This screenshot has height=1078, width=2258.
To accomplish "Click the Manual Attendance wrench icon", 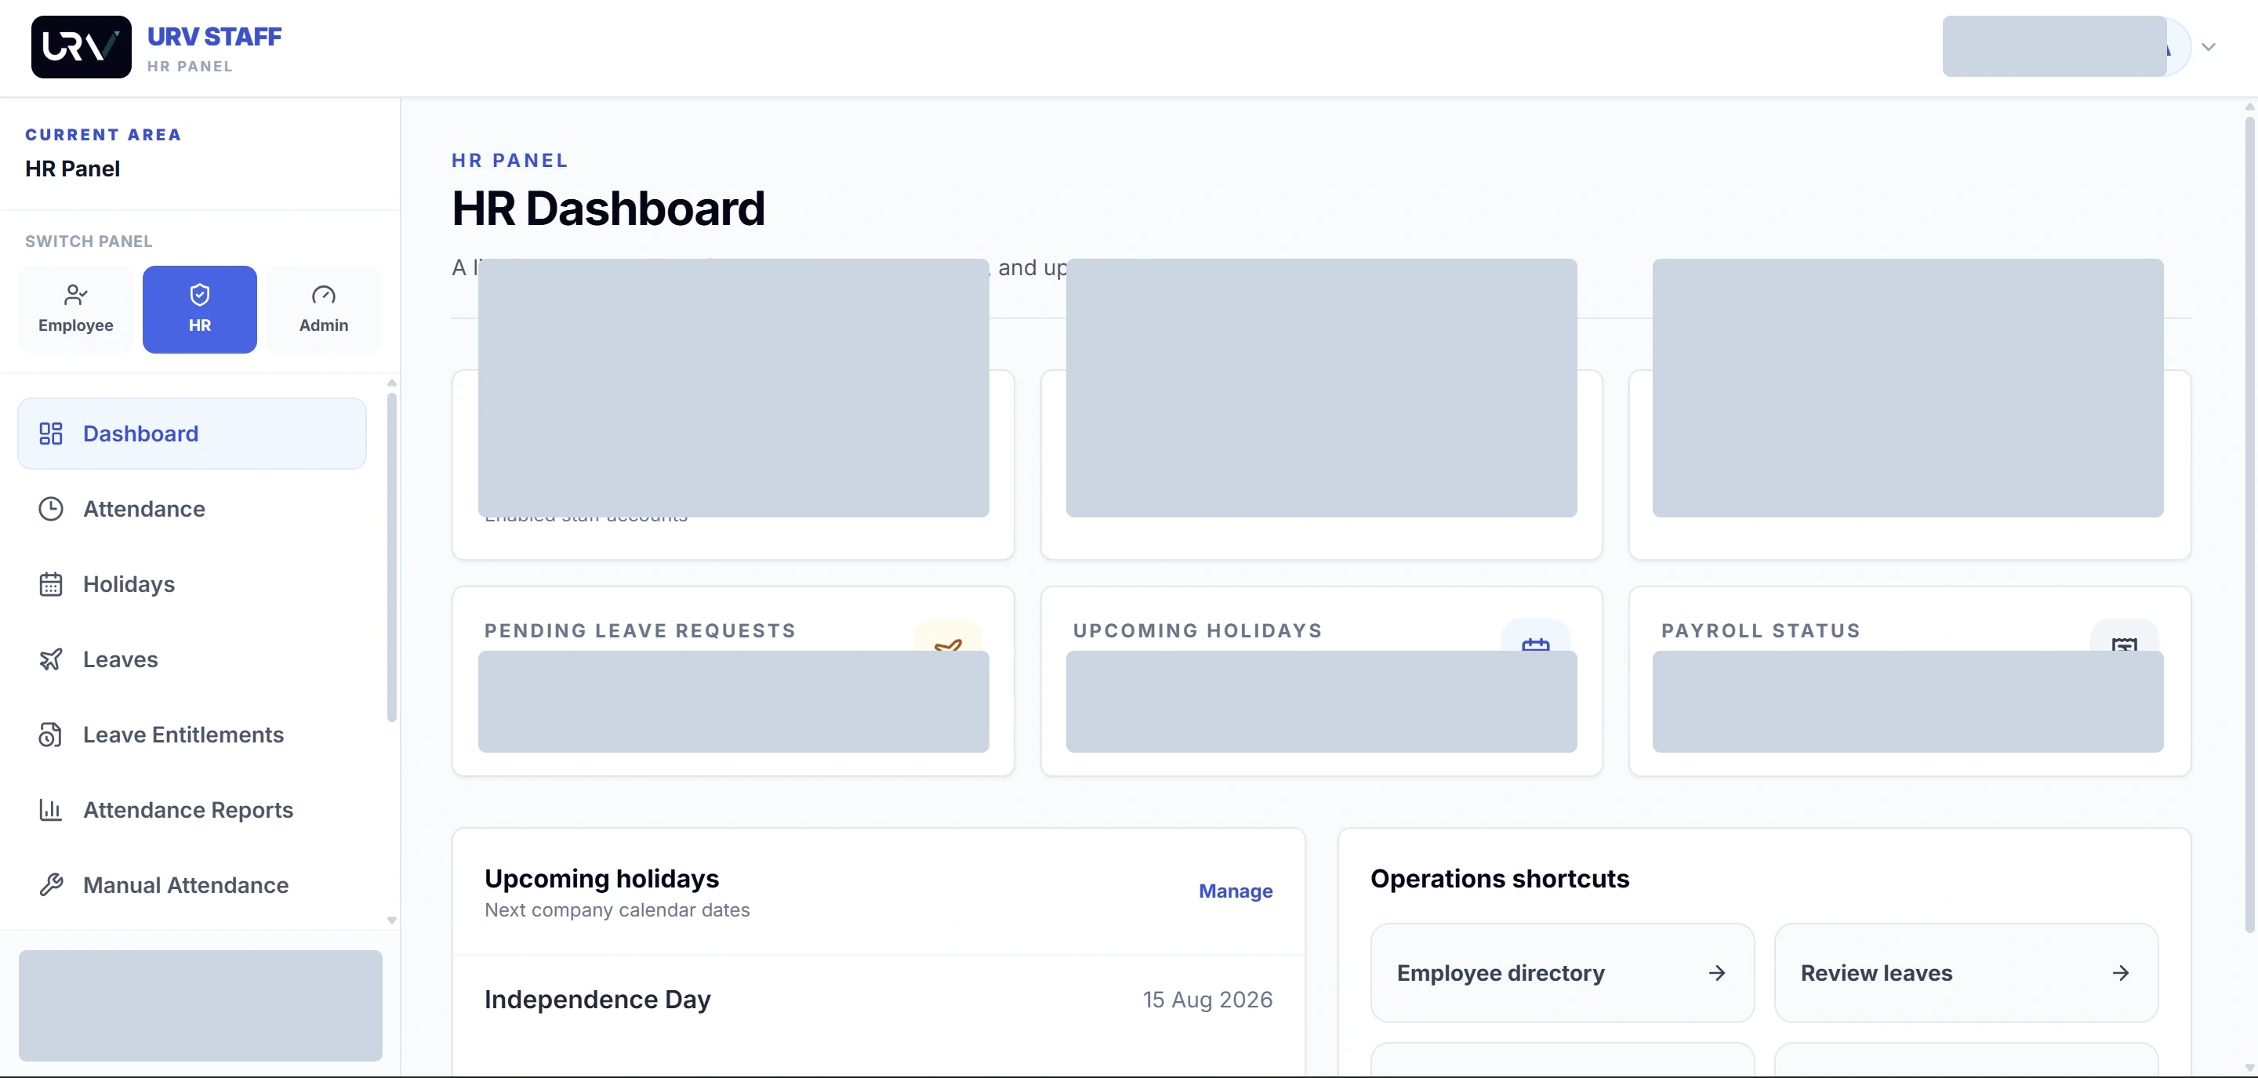I will [x=51, y=885].
